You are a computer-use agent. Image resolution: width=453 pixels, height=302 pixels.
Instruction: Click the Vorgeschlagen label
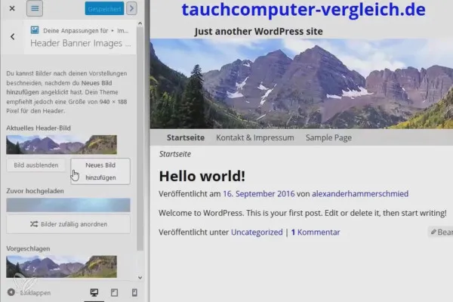tap(28, 248)
